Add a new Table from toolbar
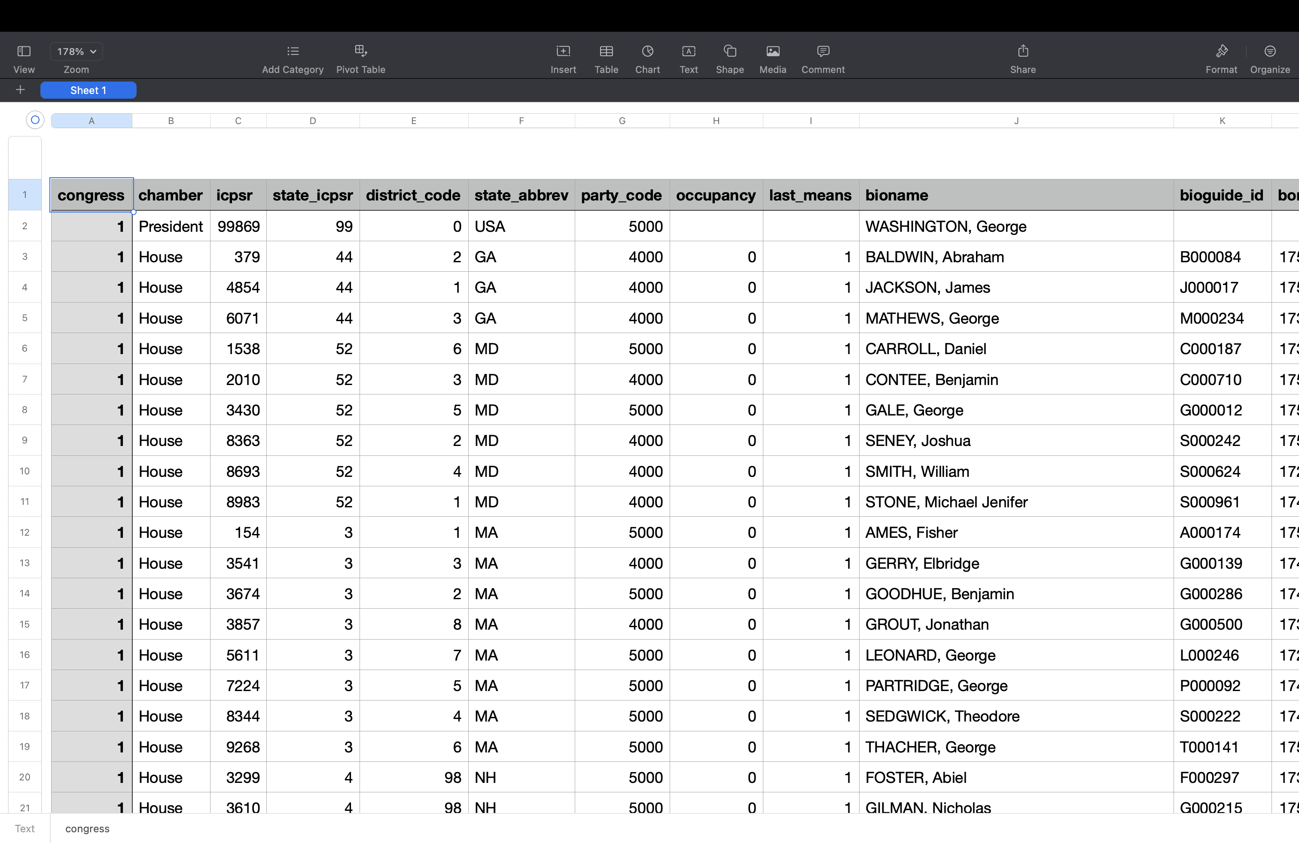This screenshot has width=1299, height=843. click(607, 51)
